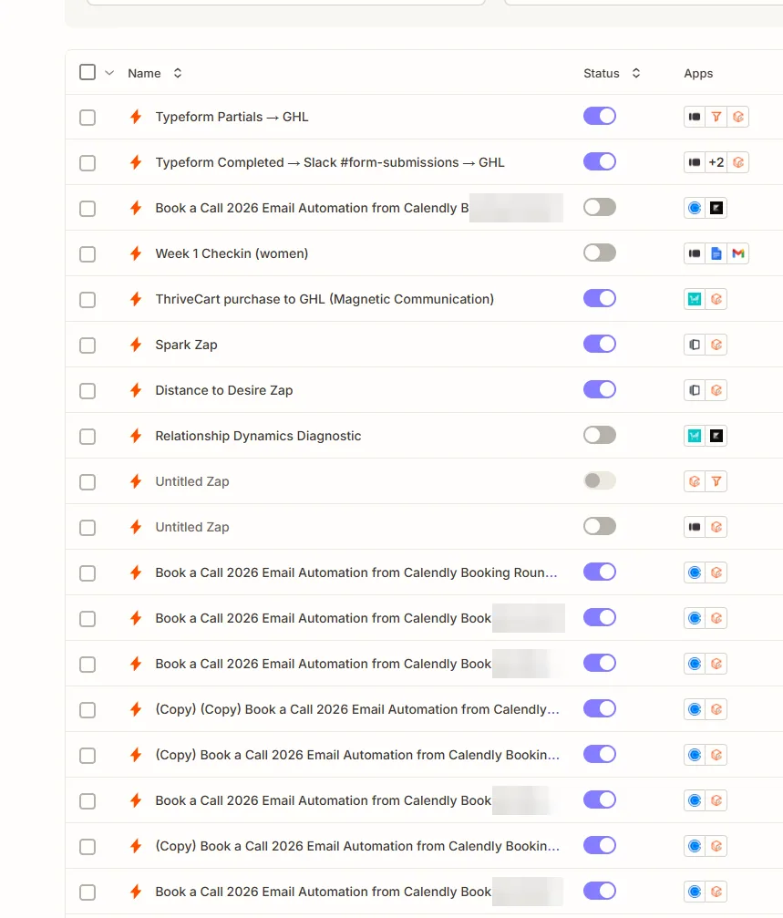
Task: Open the Distance to Desire Zap
Action: pyautogui.click(x=224, y=390)
